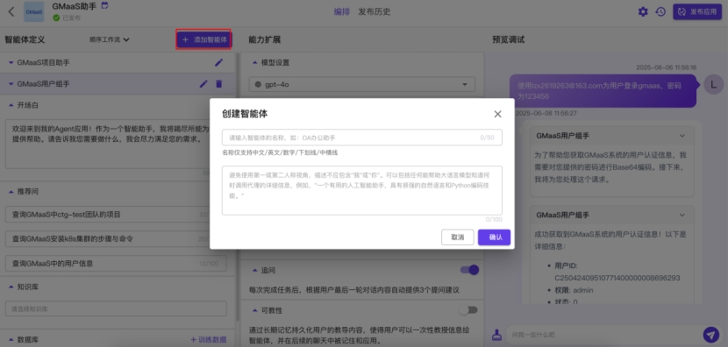Click the agent description text area
This screenshot has width=728, height=347.
coord(362,190)
